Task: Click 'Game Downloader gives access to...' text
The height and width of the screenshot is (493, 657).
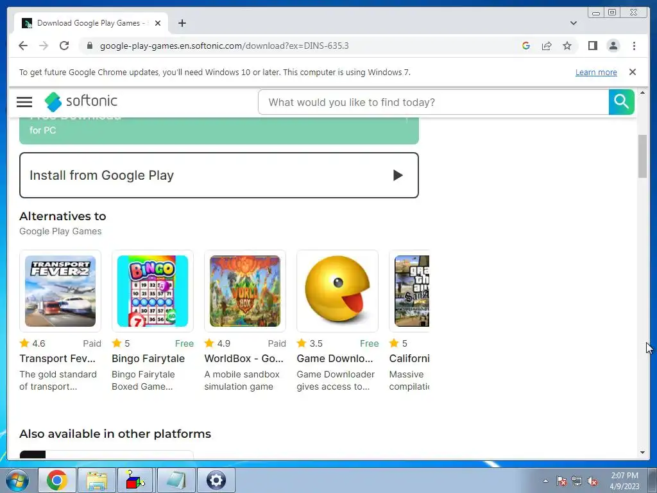Action: (336, 380)
